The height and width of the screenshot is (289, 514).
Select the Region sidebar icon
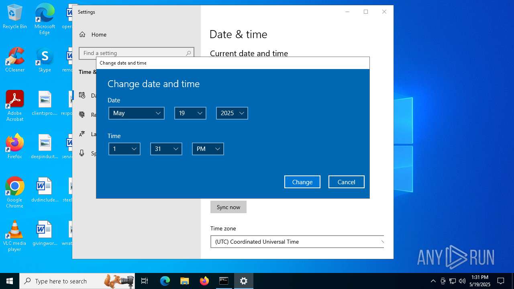click(x=82, y=114)
